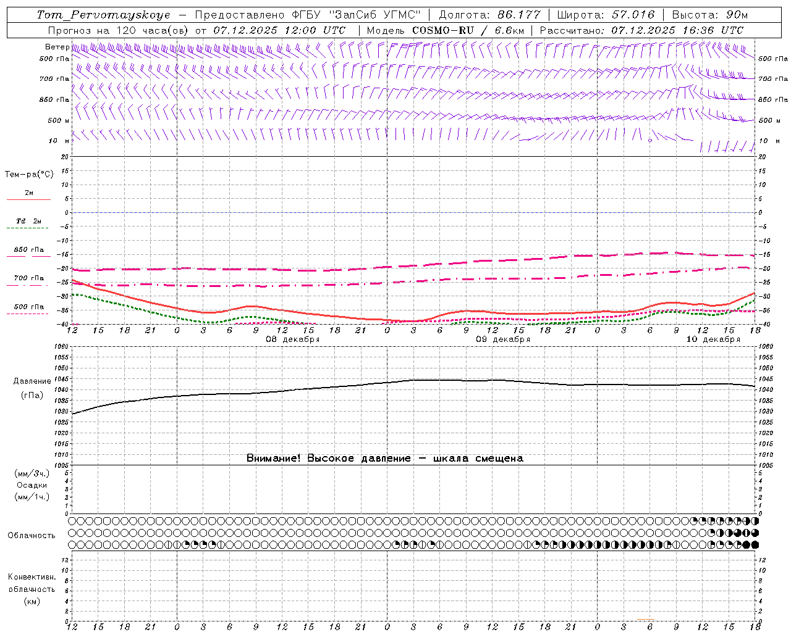Click the (мм/3ч.) precipitation unit label
This screenshot has width=791, height=632.
coord(32,473)
